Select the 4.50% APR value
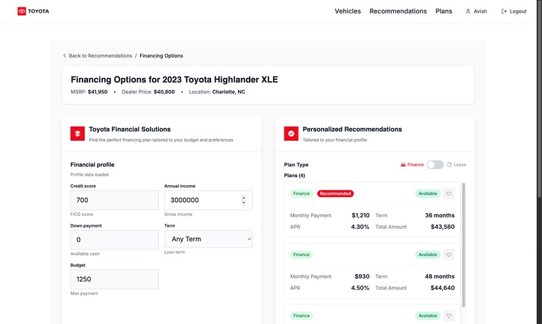 pos(360,288)
